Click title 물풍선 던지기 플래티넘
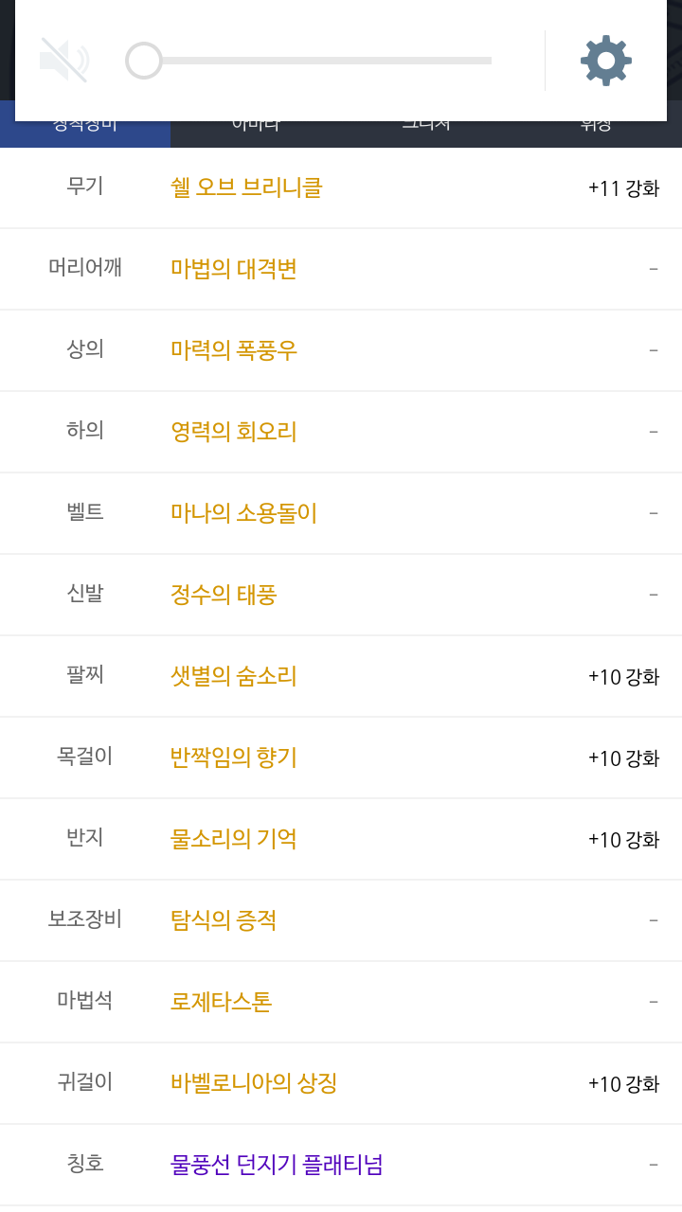The height and width of the screenshot is (1212, 682). coord(277,1165)
